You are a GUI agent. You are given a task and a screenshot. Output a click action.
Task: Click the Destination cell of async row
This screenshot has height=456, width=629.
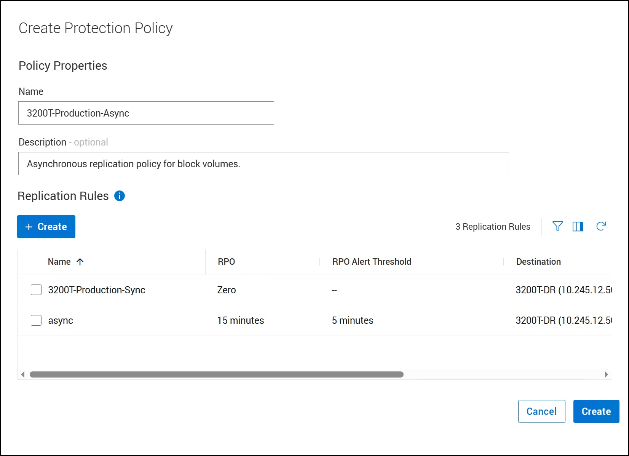click(x=564, y=320)
